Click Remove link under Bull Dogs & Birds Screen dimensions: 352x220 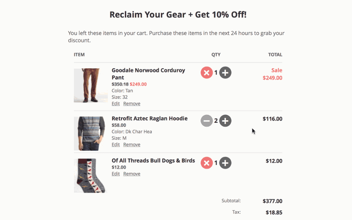click(132, 174)
